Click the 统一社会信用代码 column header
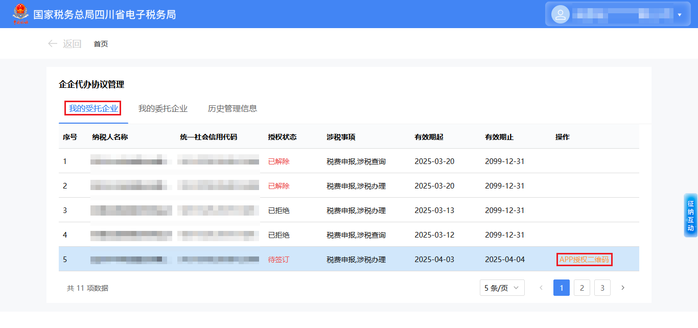Viewport: 698px width, 328px height. pyautogui.click(x=208, y=137)
